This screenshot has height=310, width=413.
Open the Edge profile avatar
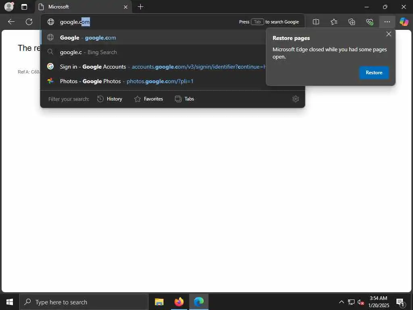tap(9, 6)
